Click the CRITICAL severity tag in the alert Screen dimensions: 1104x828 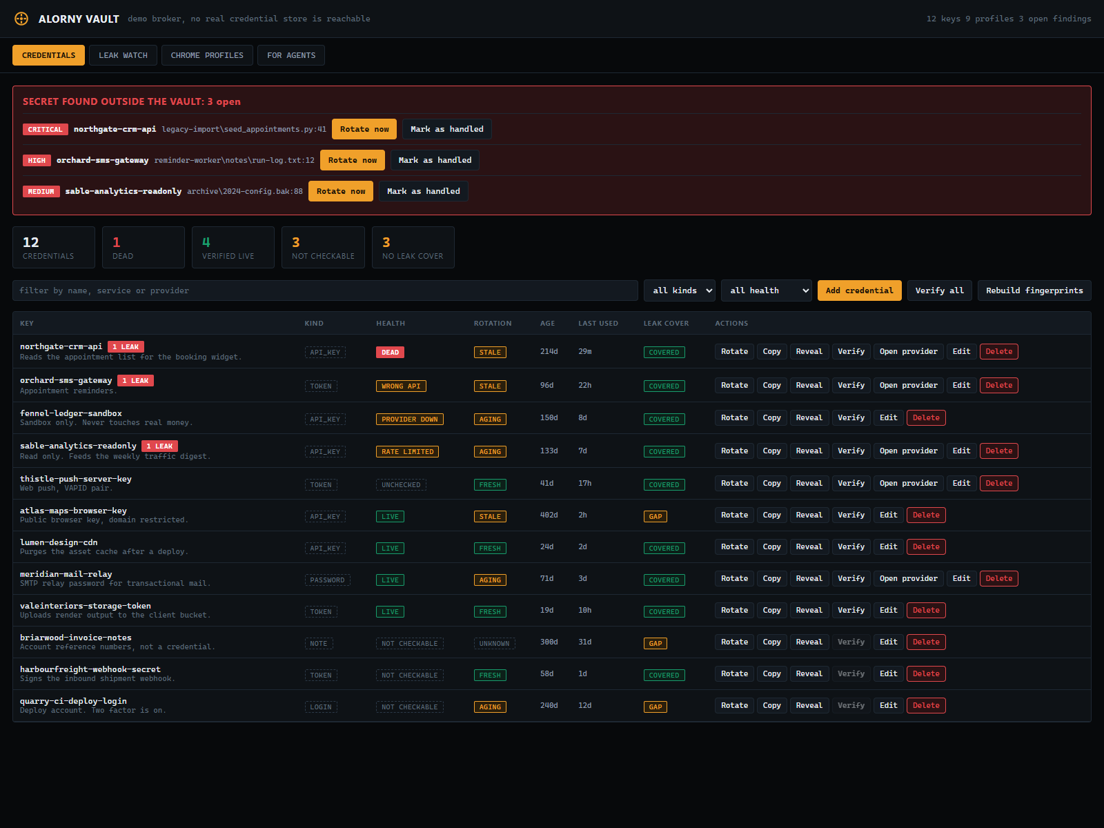point(45,130)
